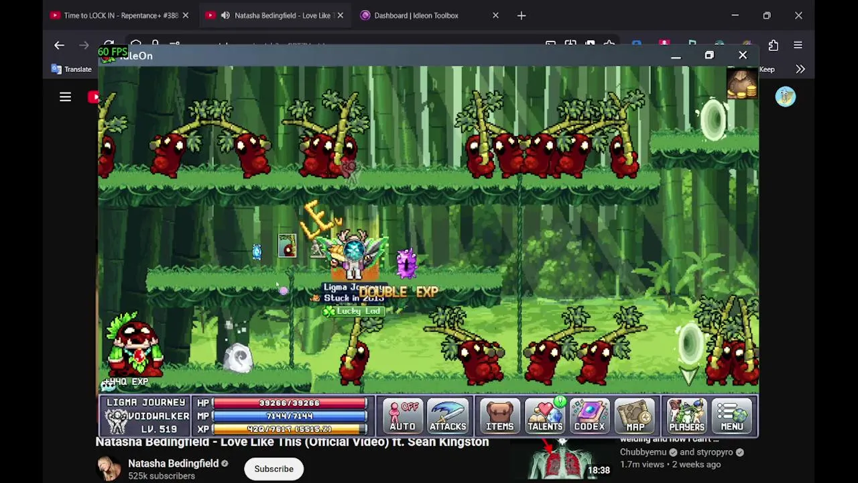Click the white spiral shell pickup
Image resolution: width=858 pixels, height=483 pixels.
pyautogui.click(x=239, y=358)
